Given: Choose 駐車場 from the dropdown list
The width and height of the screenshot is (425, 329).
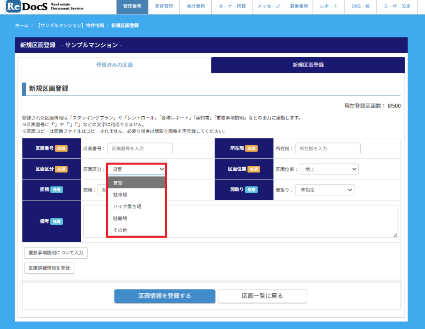Looking at the screenshot, I should click(120, 195).
